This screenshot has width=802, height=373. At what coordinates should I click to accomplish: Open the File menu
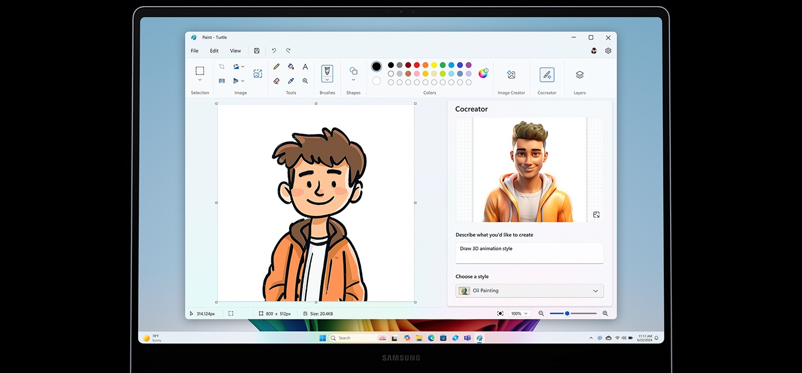click(194, 51)
